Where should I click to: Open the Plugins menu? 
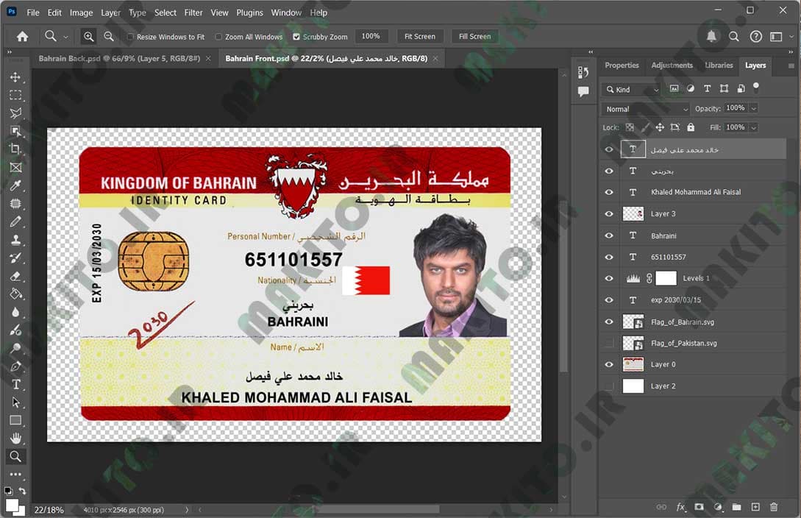(249, 13)
